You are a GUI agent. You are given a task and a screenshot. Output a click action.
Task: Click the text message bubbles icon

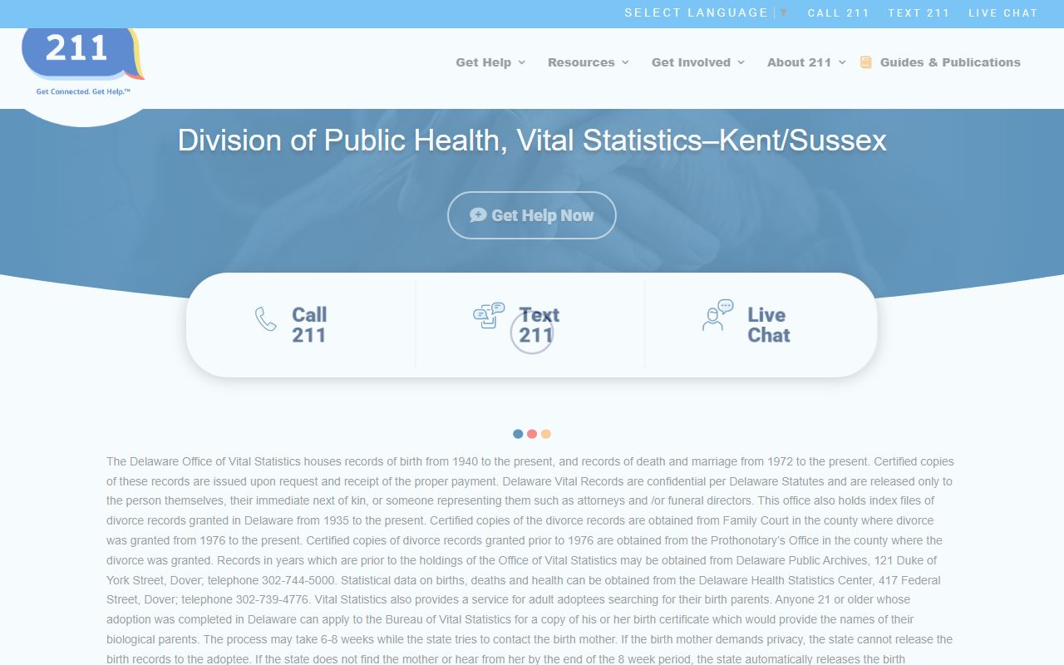pos(489,316)
